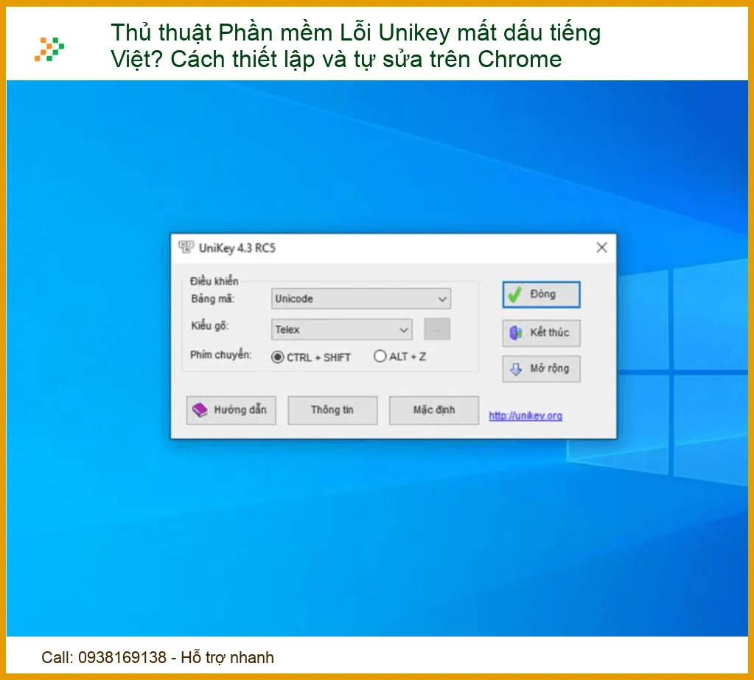Click the Thông tin button

[x=332, y=410]
